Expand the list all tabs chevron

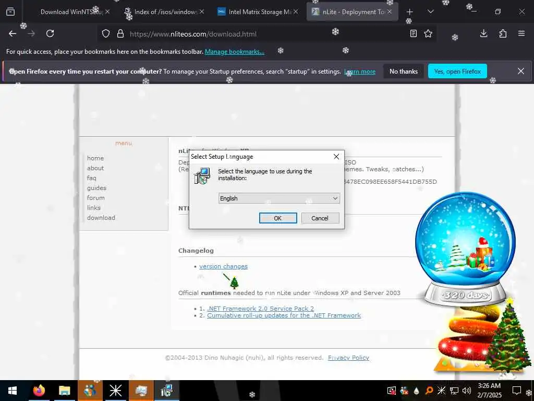pos(430,11)
